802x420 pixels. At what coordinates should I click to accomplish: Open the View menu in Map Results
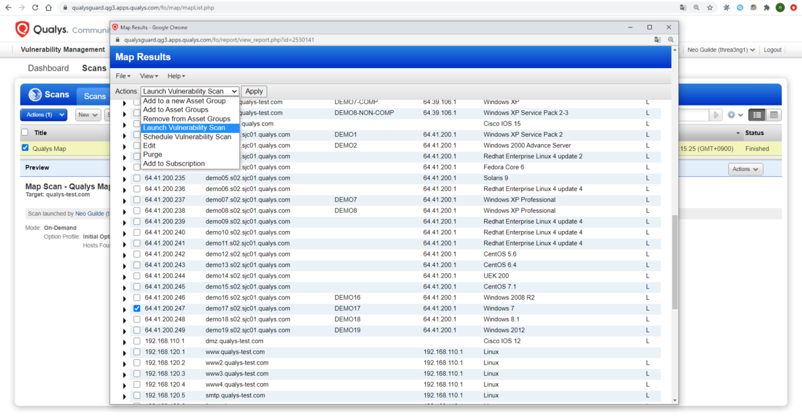click(148, 76)
